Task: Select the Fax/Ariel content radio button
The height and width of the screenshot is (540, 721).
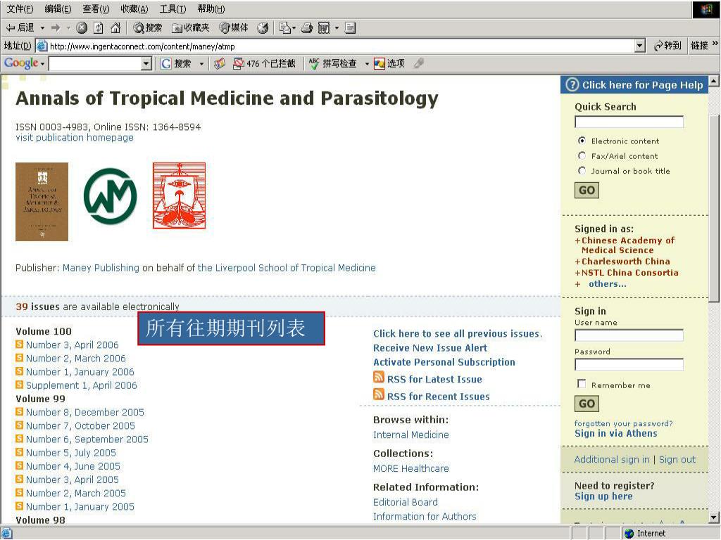Action: point(582,155)
